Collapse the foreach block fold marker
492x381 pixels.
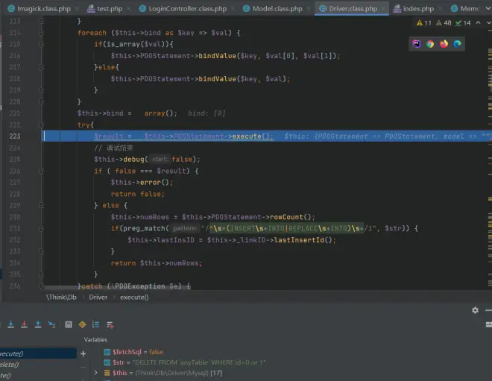42,33
